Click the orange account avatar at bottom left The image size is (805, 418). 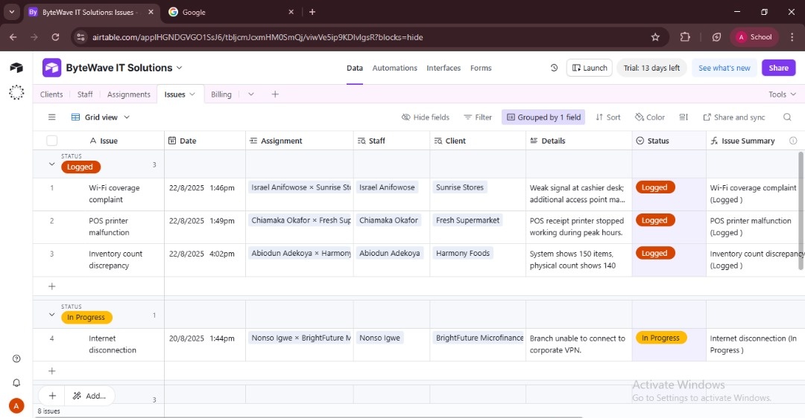pos(16,406)
